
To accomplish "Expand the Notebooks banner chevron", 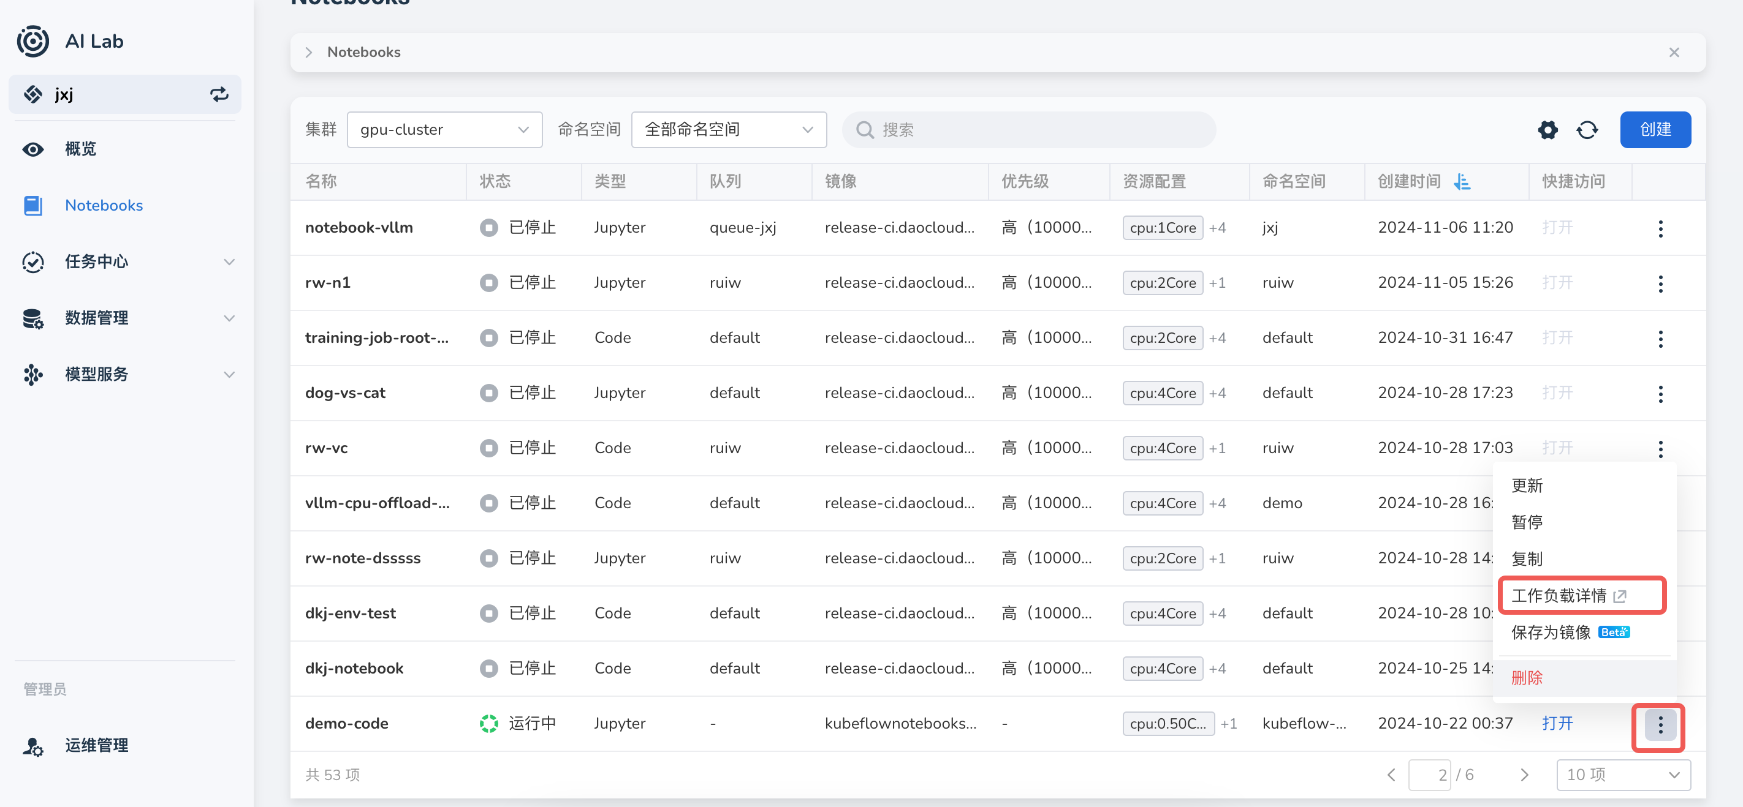I will (x=308, y=53).
